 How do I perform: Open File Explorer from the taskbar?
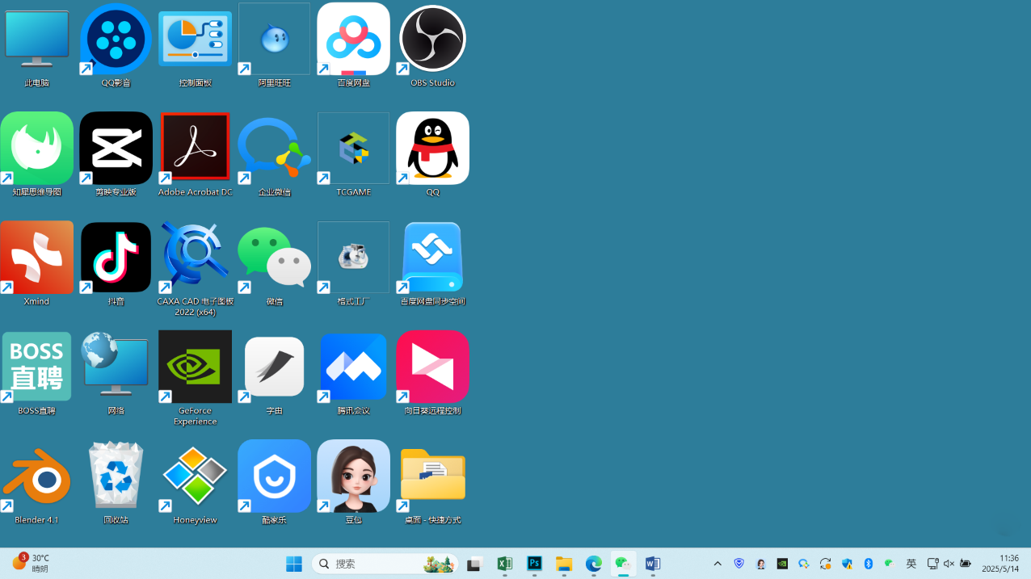tap(564, 564)
